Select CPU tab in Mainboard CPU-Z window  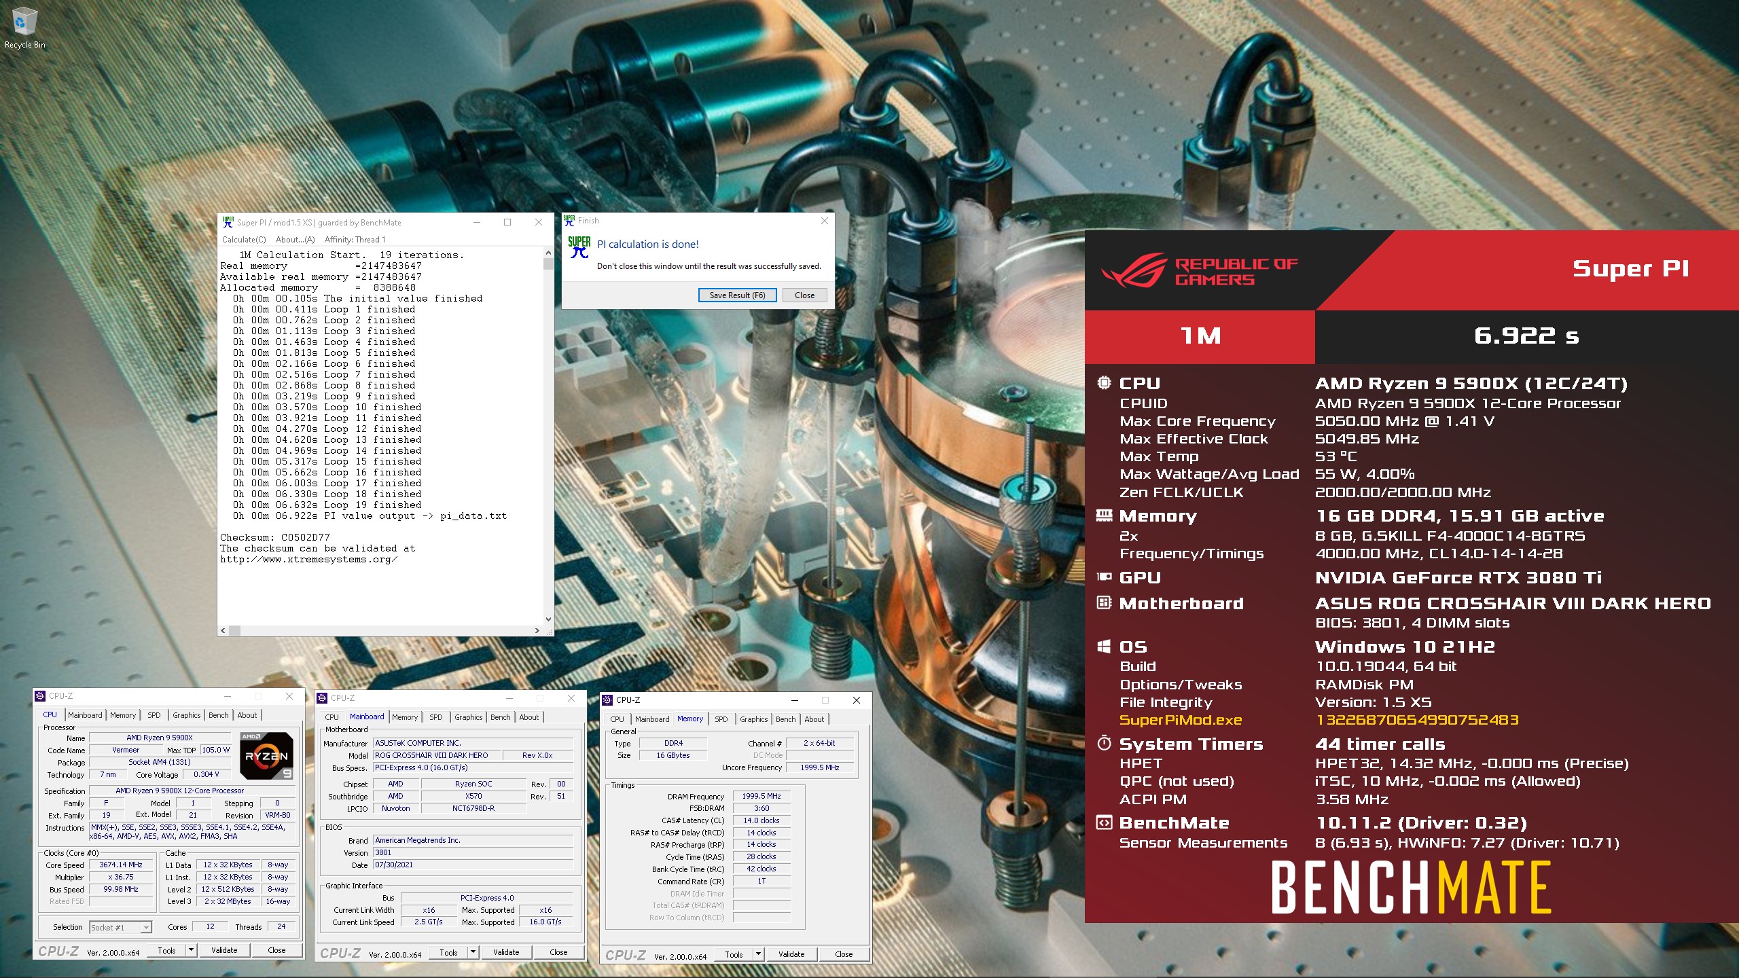click(x=331, y=717)
